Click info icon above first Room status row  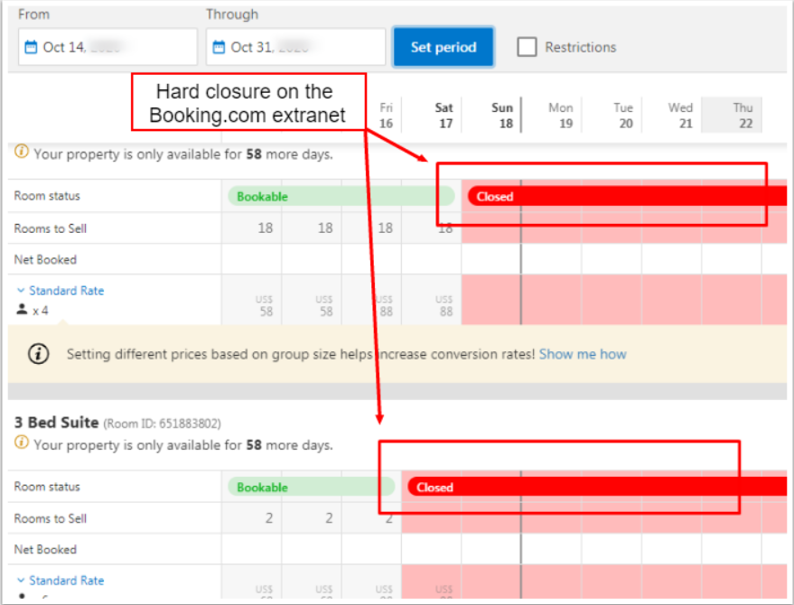coord(23,154)
